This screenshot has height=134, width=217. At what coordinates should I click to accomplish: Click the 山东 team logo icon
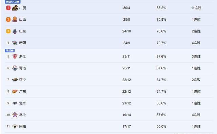[15, 31]
